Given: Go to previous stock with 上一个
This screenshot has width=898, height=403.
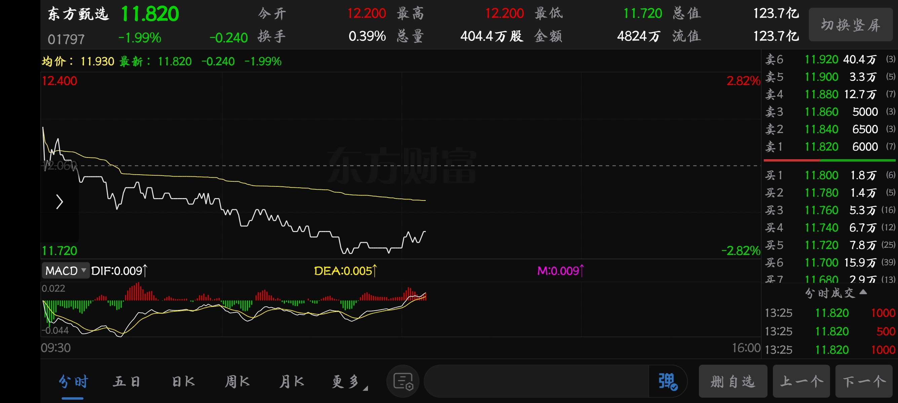Looking at the screenshot, I should [x=801, y=382].
